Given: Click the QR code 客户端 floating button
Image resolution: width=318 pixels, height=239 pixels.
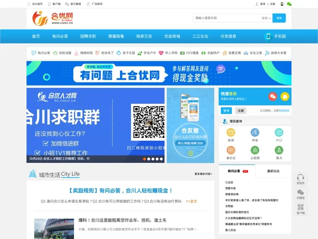Looking at the screenshot, I should [300, 209].
